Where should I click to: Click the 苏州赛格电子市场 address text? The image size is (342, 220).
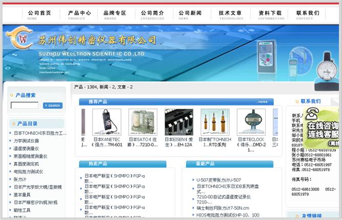point(308,160)
